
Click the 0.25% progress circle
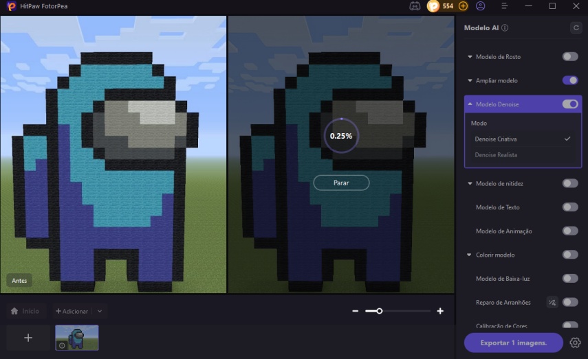pyautogui.click(x=341, y=135)
